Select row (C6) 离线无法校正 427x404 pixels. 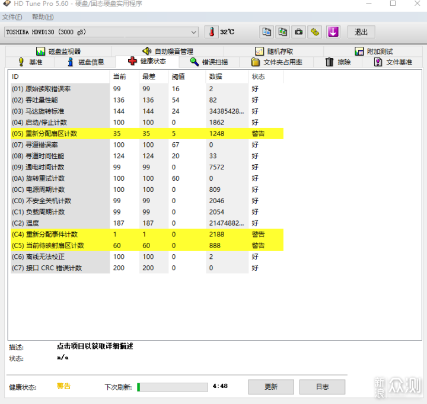(147, 256)
